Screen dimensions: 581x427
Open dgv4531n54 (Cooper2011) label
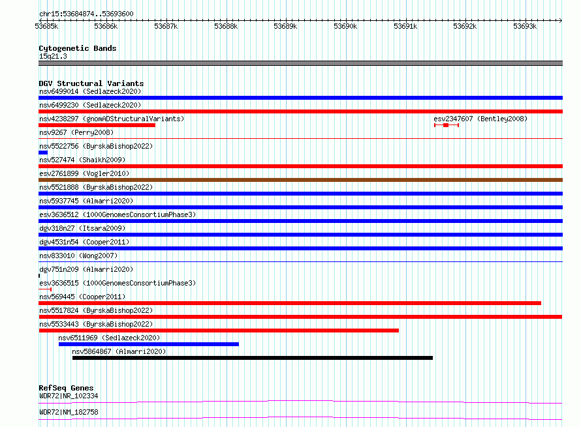(84, 242)
